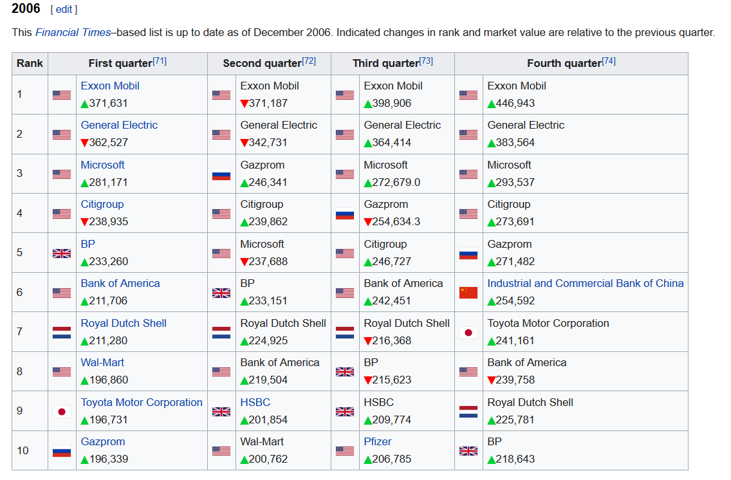Open Gazprom link in First quarter rank 10
This screenshot has height=480, width=731.
click(x=103, y=442)
